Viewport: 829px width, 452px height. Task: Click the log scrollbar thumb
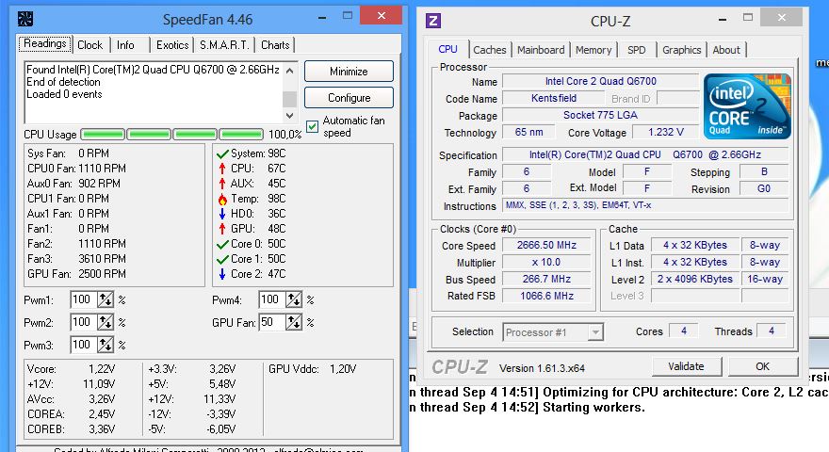click(x=290, y=99)
